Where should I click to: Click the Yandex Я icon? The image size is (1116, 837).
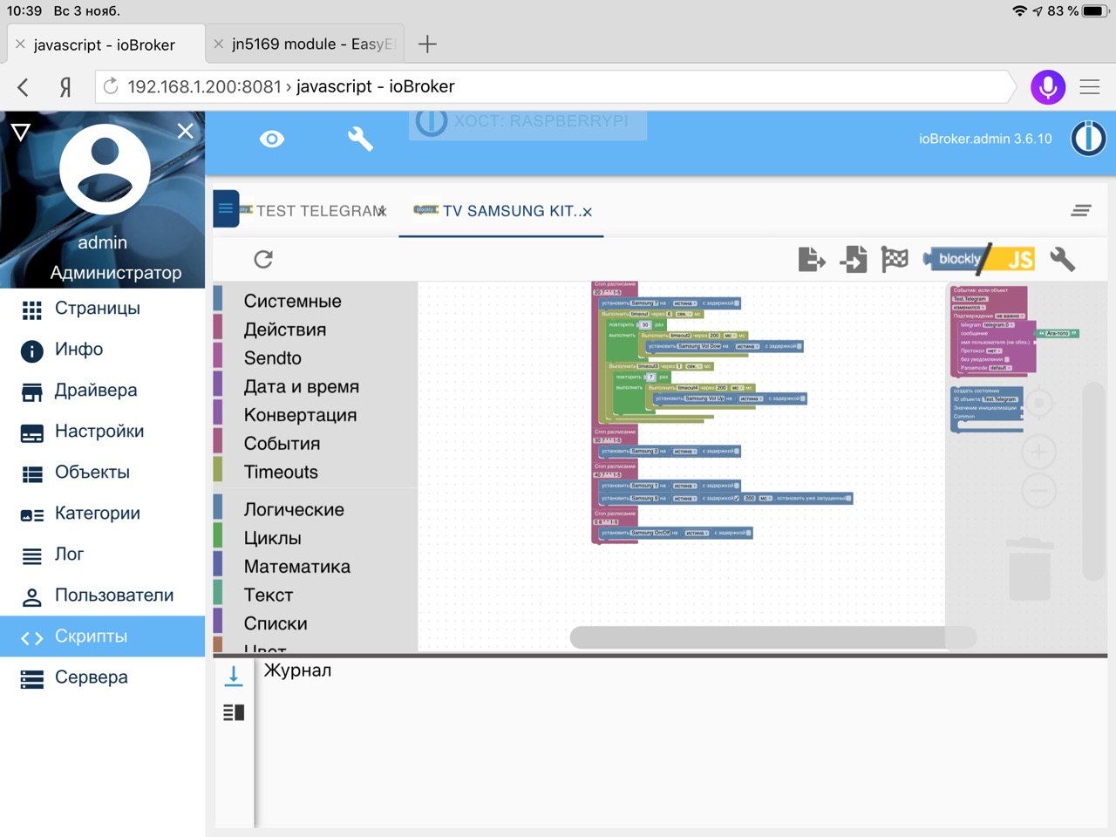tap(65, 87)
